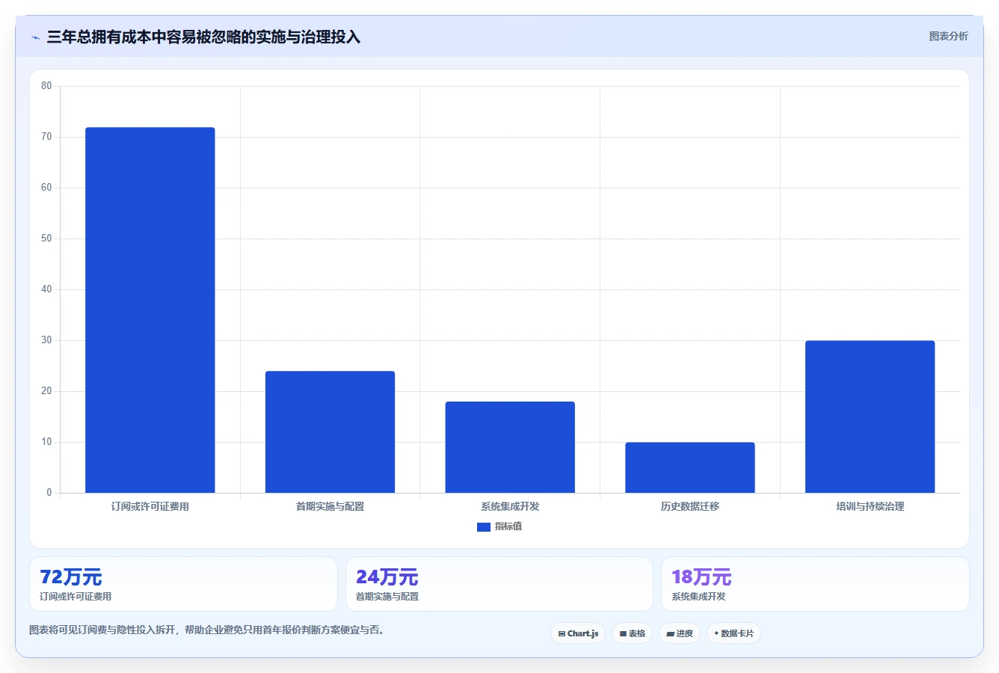Click the Chart.js tag
This screenshot has width=999, height=673.
[578, 633]
